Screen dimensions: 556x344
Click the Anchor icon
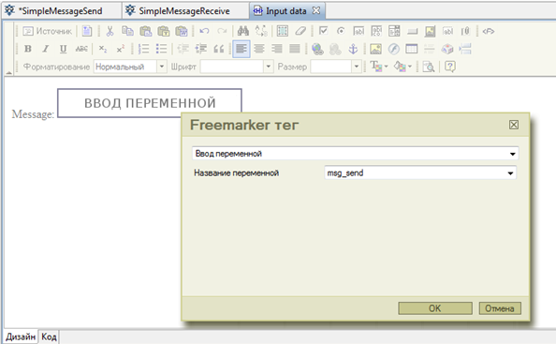coord(353,49)
